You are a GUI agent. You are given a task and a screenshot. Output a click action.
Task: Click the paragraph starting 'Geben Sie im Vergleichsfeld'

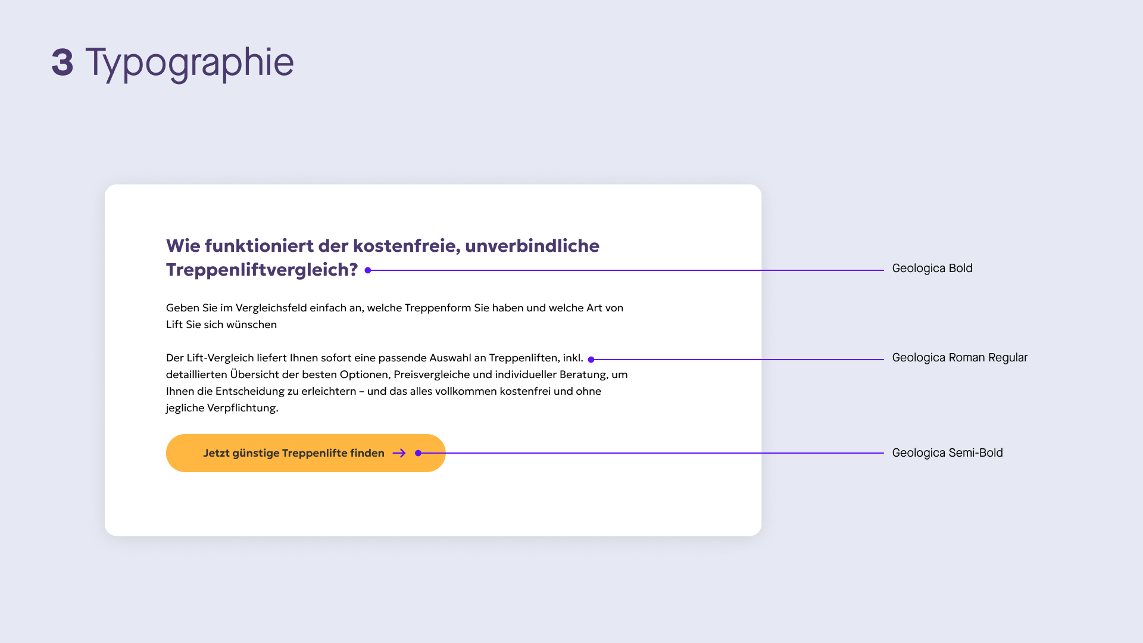click(x=395, y=316)
